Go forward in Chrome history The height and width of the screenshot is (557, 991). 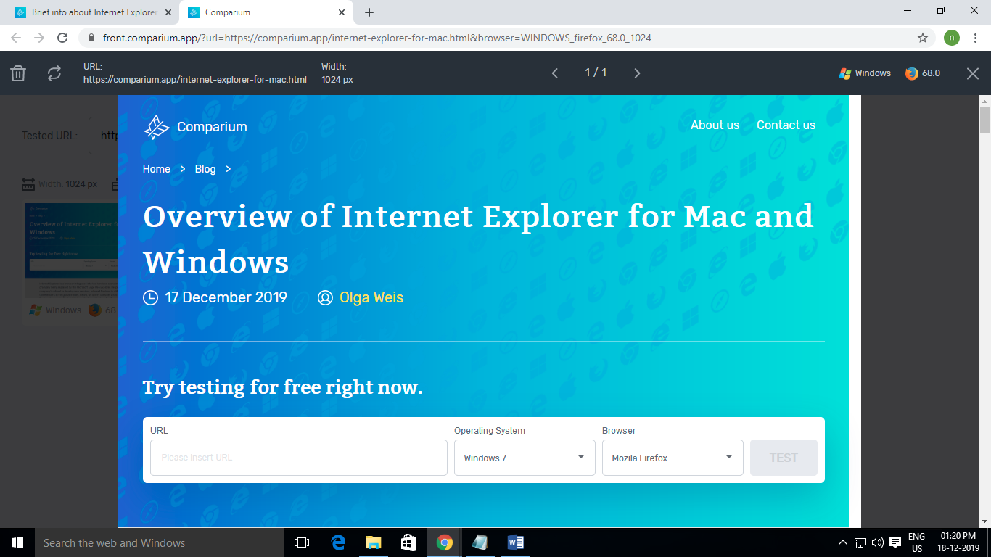pos(39,38)
